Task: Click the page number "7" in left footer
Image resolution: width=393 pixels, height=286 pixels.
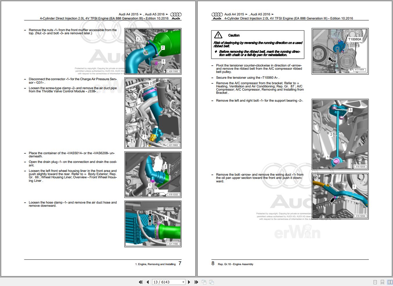Action: (180, 263)
